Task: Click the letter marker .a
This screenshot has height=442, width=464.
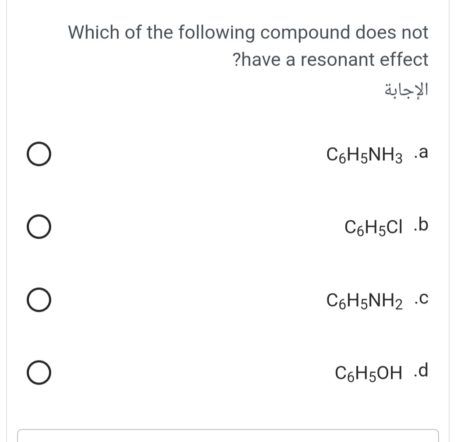Action: point(422,153)
